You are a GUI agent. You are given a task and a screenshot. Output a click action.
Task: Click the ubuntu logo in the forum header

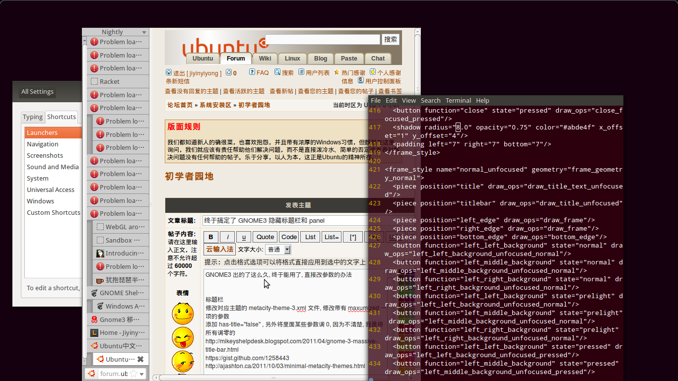[x=224, y=47]
